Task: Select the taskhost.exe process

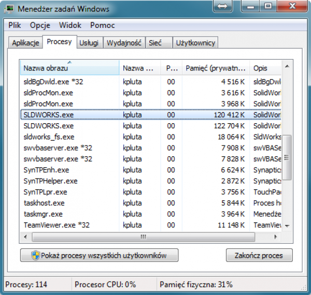Action: click(x=150, y=203)
